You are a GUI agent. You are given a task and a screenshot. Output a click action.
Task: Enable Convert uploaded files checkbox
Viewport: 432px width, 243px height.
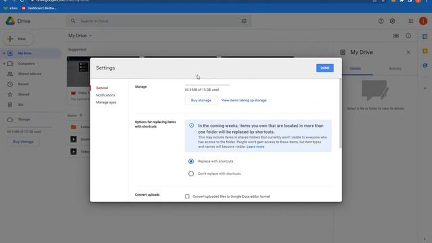pyautogui.click(x=188, y=196)
